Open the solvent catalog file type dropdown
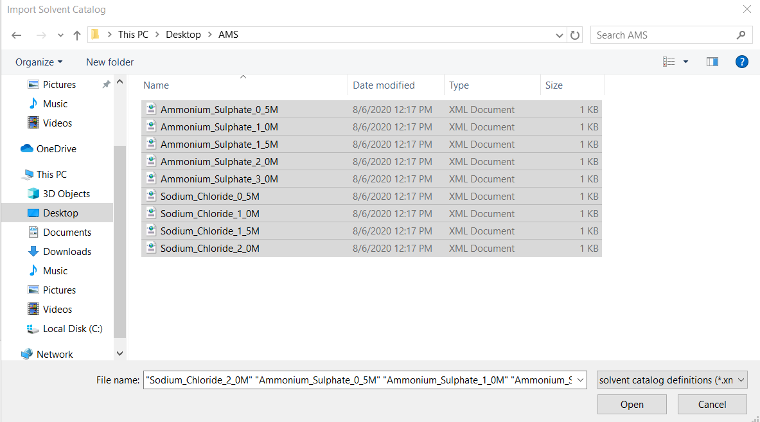Image resolution: width=760 pixels, height=422 pixels. 672,380
